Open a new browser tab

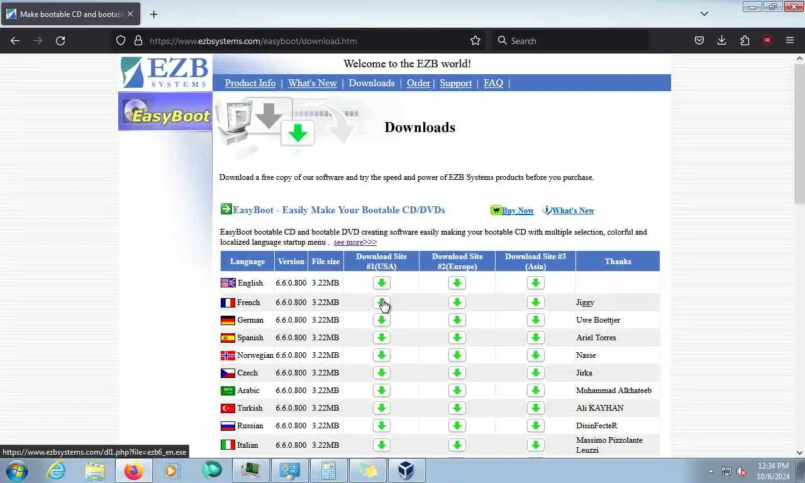153,14
